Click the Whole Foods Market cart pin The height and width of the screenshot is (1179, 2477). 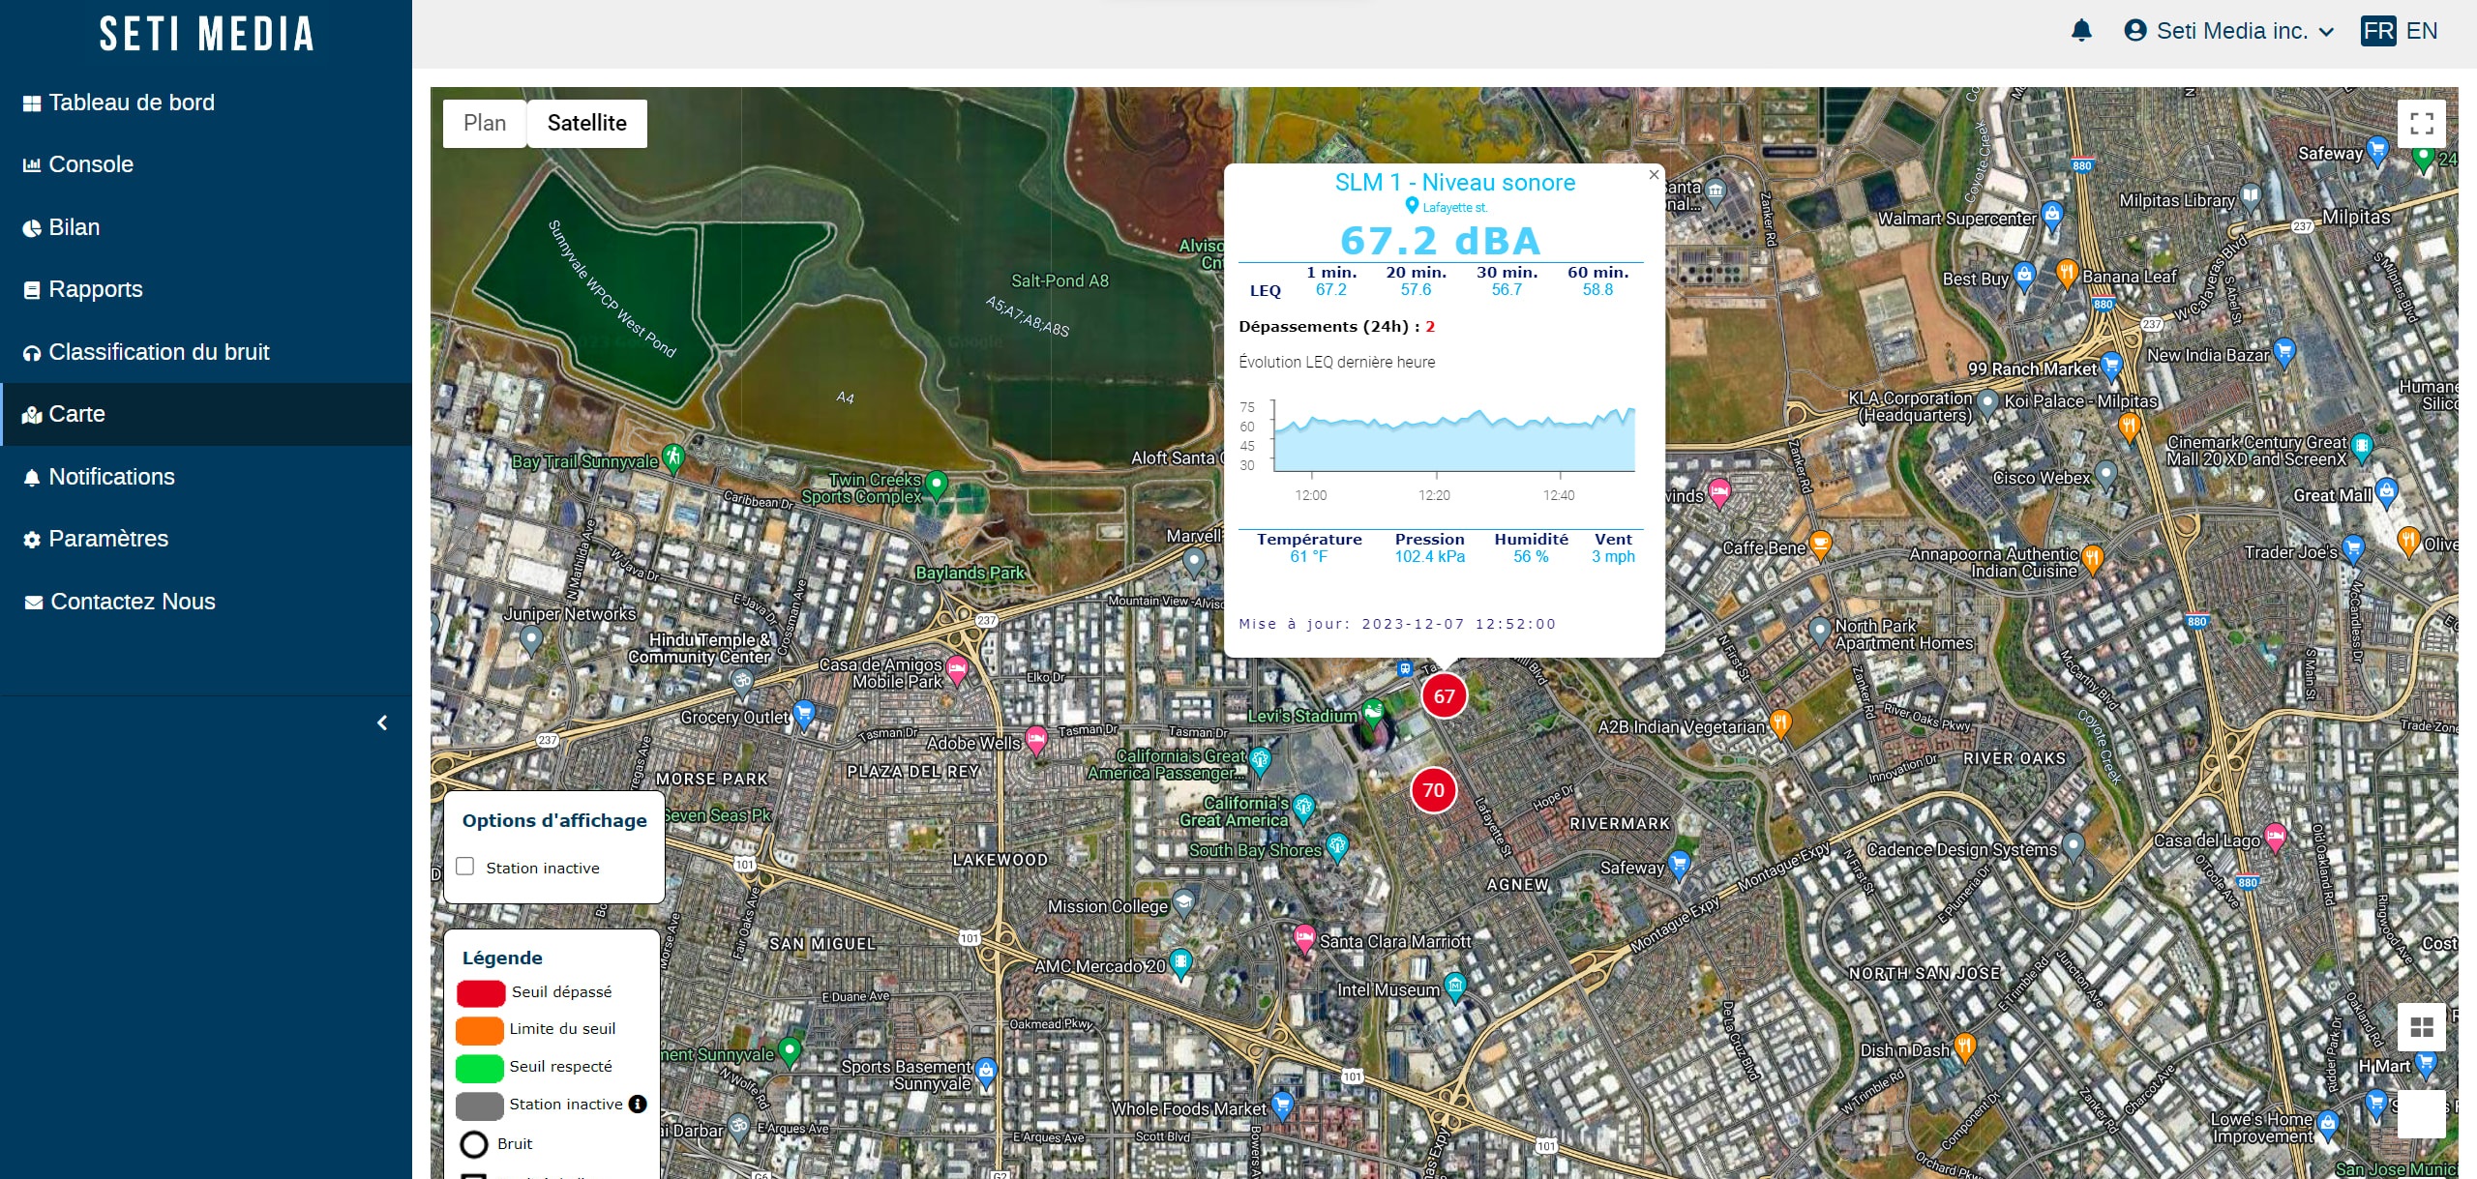point(1282,1105)
